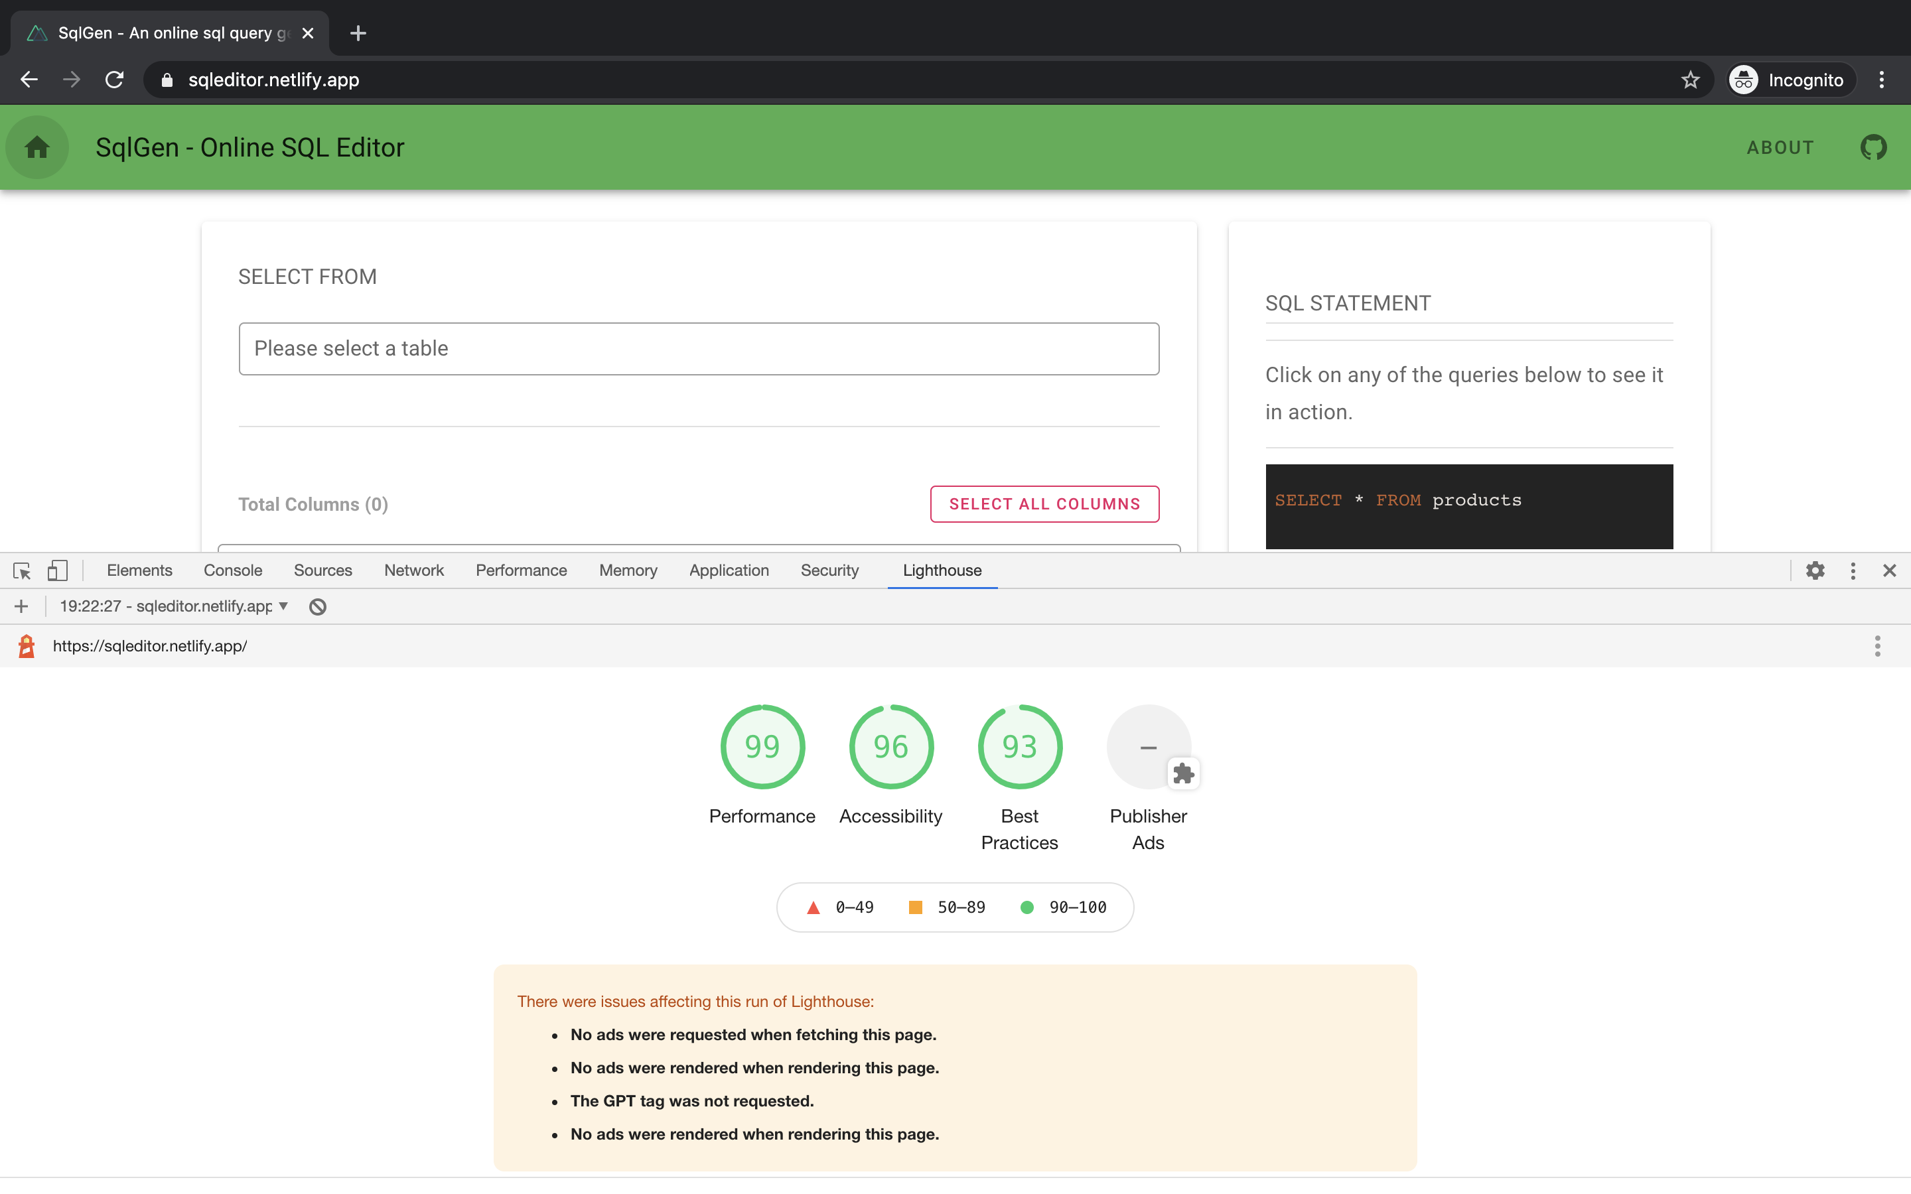Click the SELECT ALL COLUMNS button
1911x1194 pixels.
tap(1044, 504)
